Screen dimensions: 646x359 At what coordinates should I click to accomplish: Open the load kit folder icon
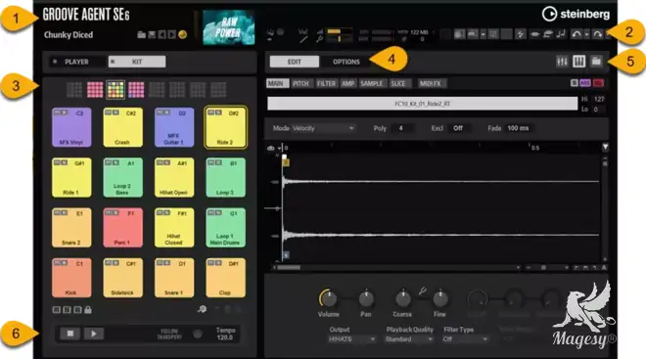[141, 35]
